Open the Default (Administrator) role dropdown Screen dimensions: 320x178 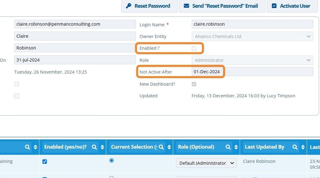tap(206, 163)
